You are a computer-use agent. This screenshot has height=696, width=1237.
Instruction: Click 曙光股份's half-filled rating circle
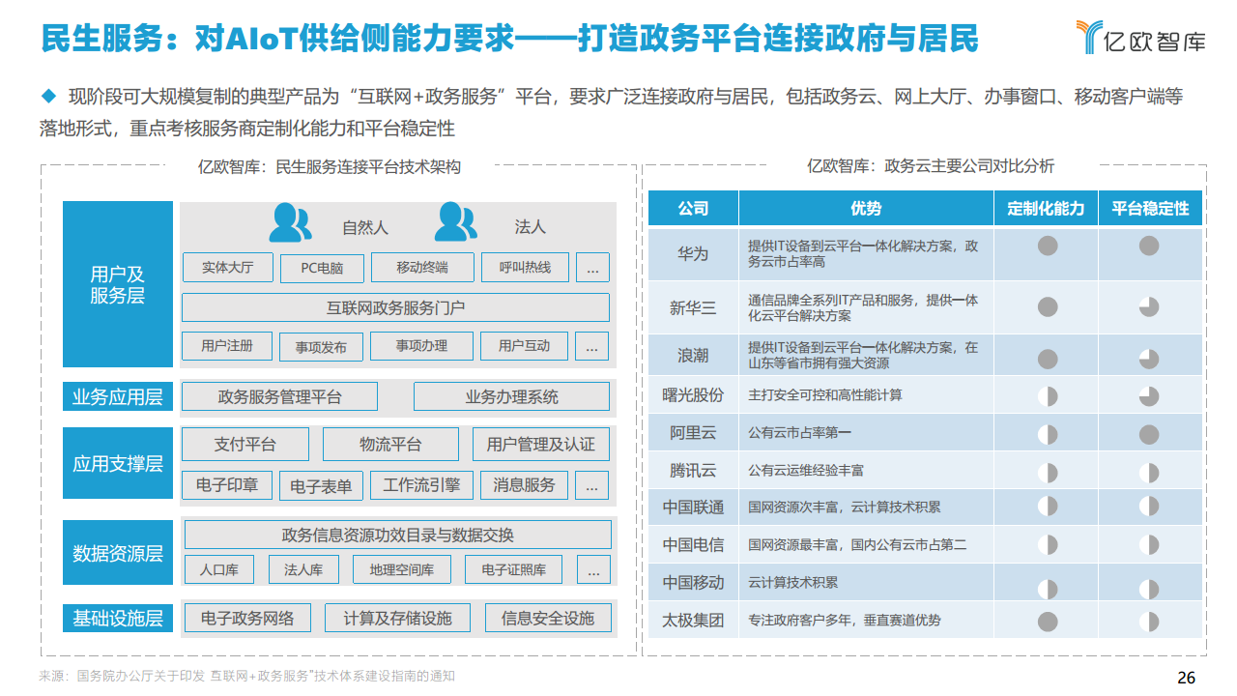pyautogui.click(x=1046, y=394)
